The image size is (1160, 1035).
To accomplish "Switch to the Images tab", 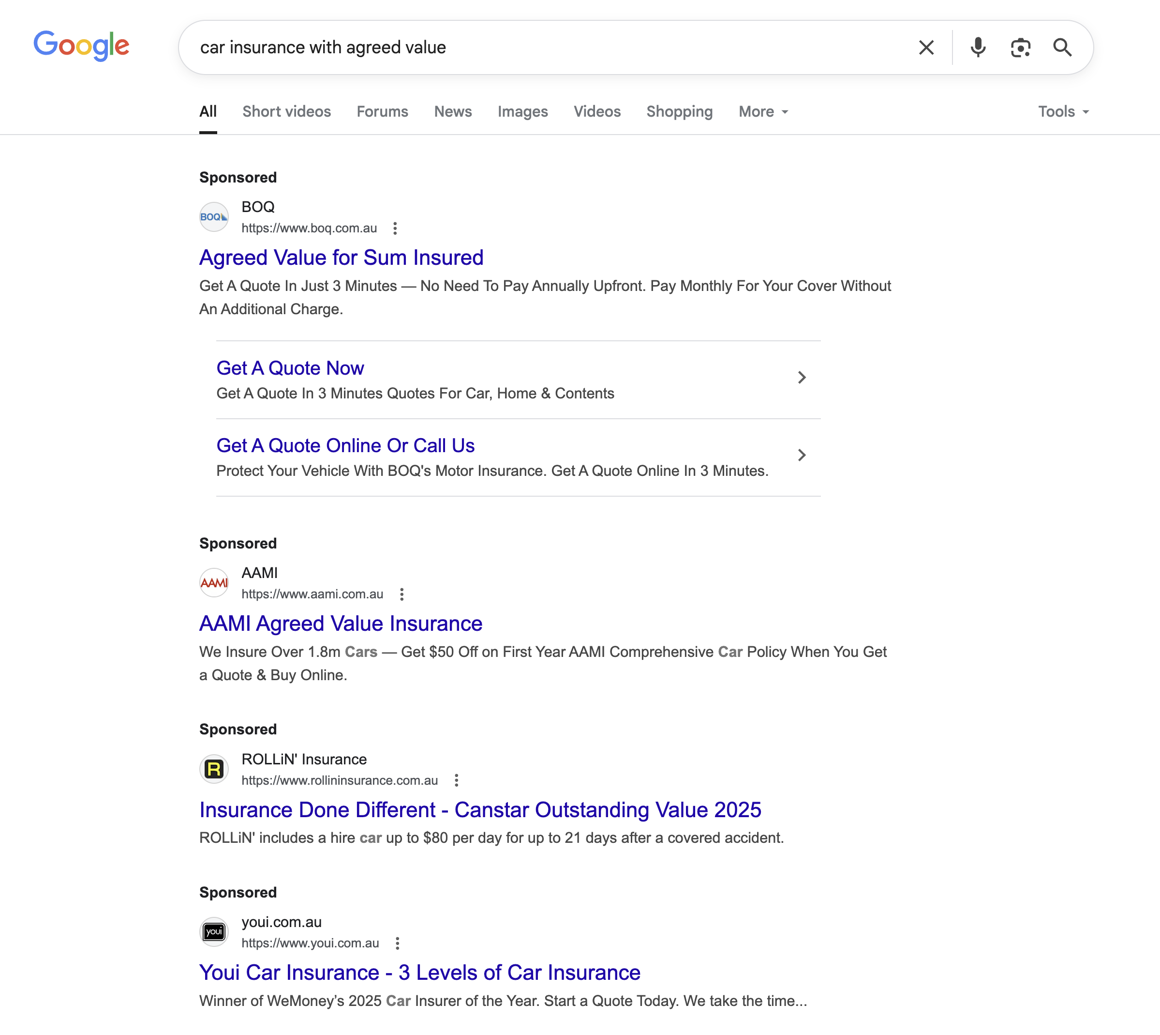I will click(522, 112).
